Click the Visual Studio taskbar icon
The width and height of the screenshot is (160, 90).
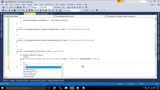[72, 88]
